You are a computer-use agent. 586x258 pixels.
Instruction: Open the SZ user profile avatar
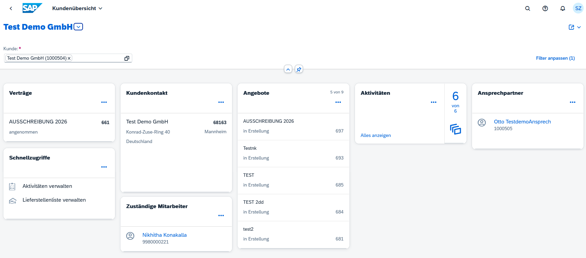coord(578,8)
